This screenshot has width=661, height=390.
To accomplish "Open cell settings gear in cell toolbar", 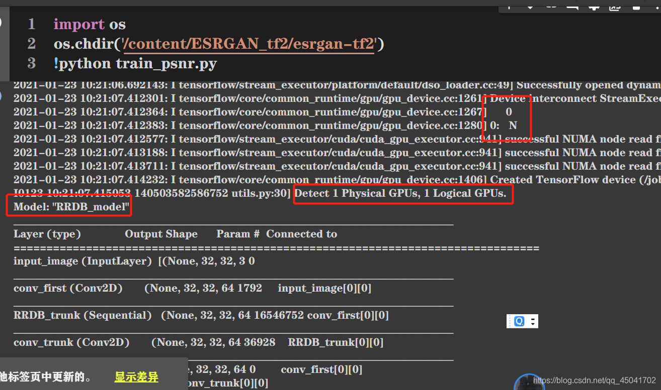I will click(594, 7).
